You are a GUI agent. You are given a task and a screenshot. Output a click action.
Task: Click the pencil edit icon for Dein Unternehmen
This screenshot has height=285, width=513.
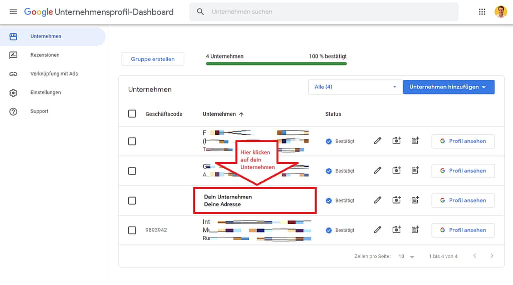pos(378,200)
